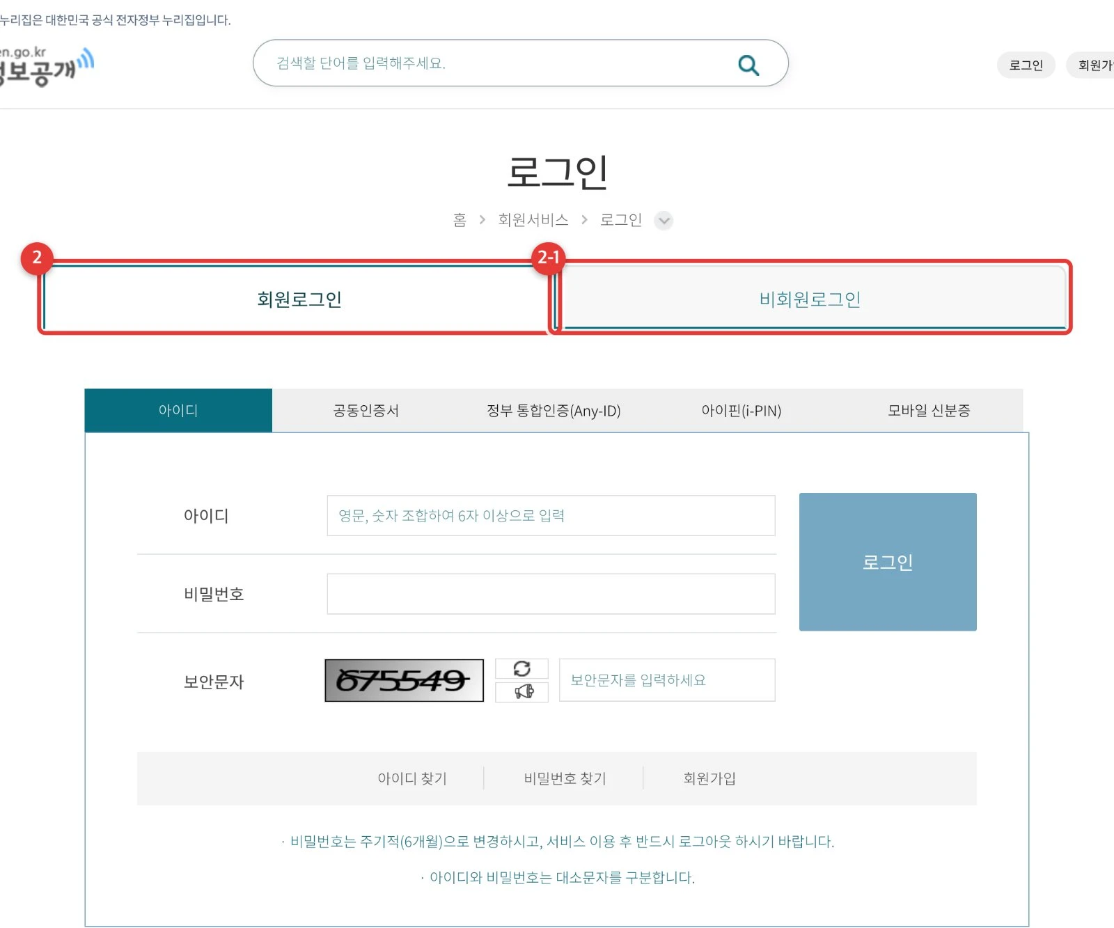Viewport: 1114px width, 928px height.
Task: Click the large blue 로그인 button
Action: 888,562
